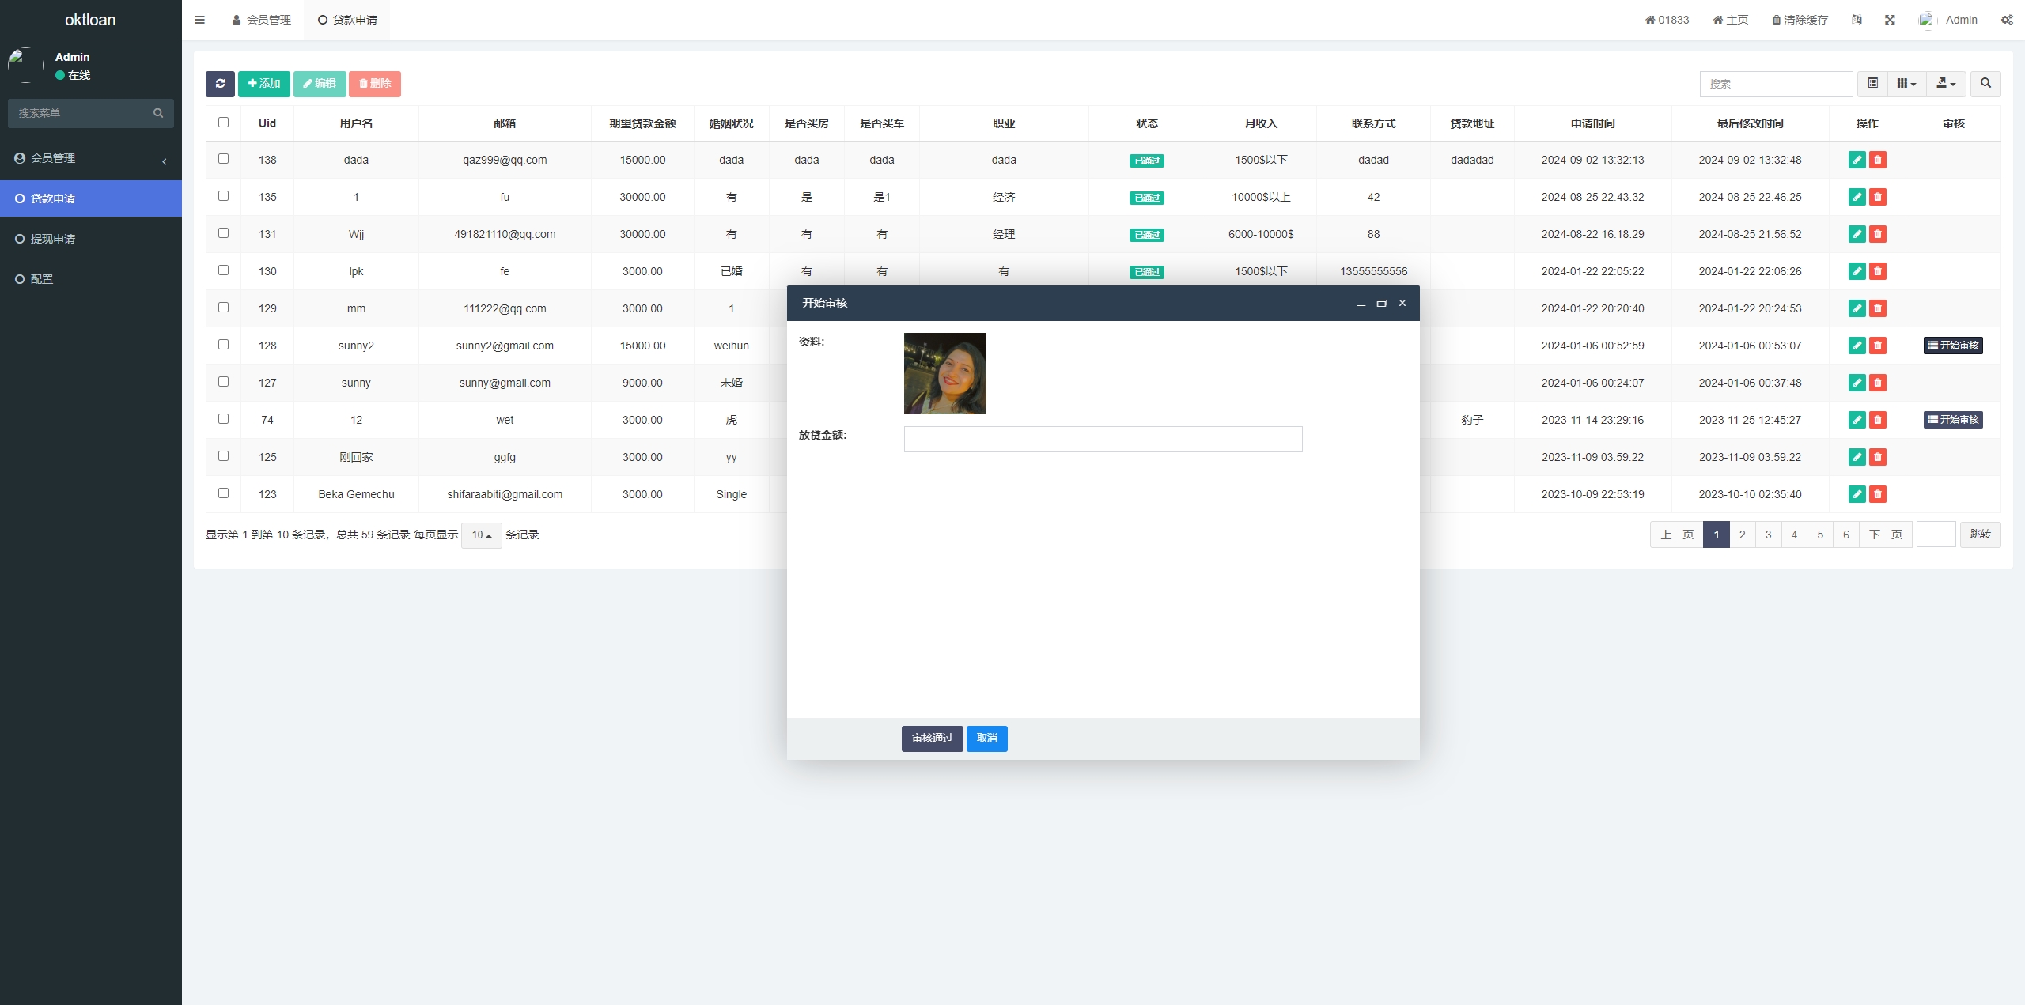
Task: Click page 2 pagination button
Action: tap(1741, 534)
